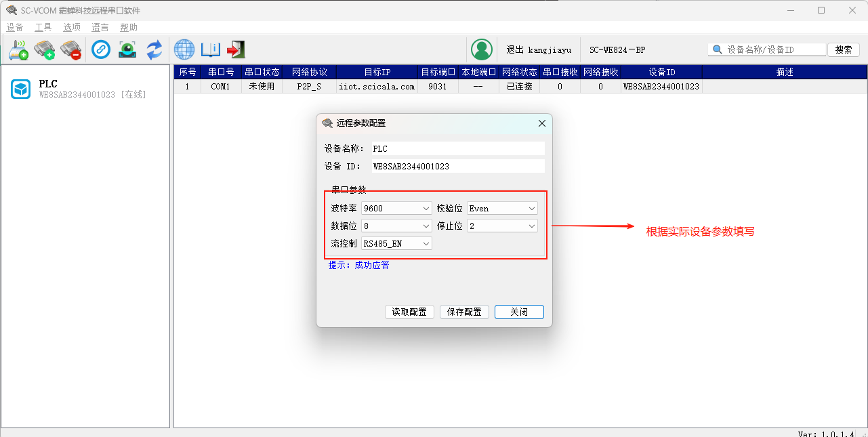Minimize the SC-VCOM window
The width and height of the screenshot is (868, 437).
tap(789, 10)
